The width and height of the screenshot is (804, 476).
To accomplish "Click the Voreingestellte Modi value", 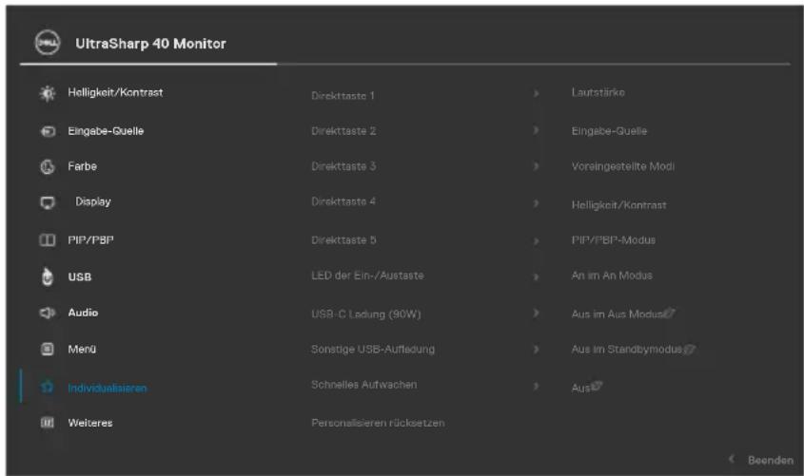I will pos(623,166).
